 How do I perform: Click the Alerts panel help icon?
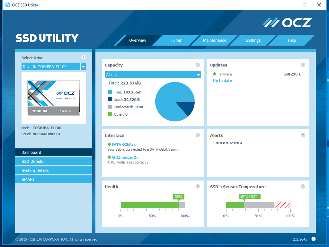tap(303, 135)
